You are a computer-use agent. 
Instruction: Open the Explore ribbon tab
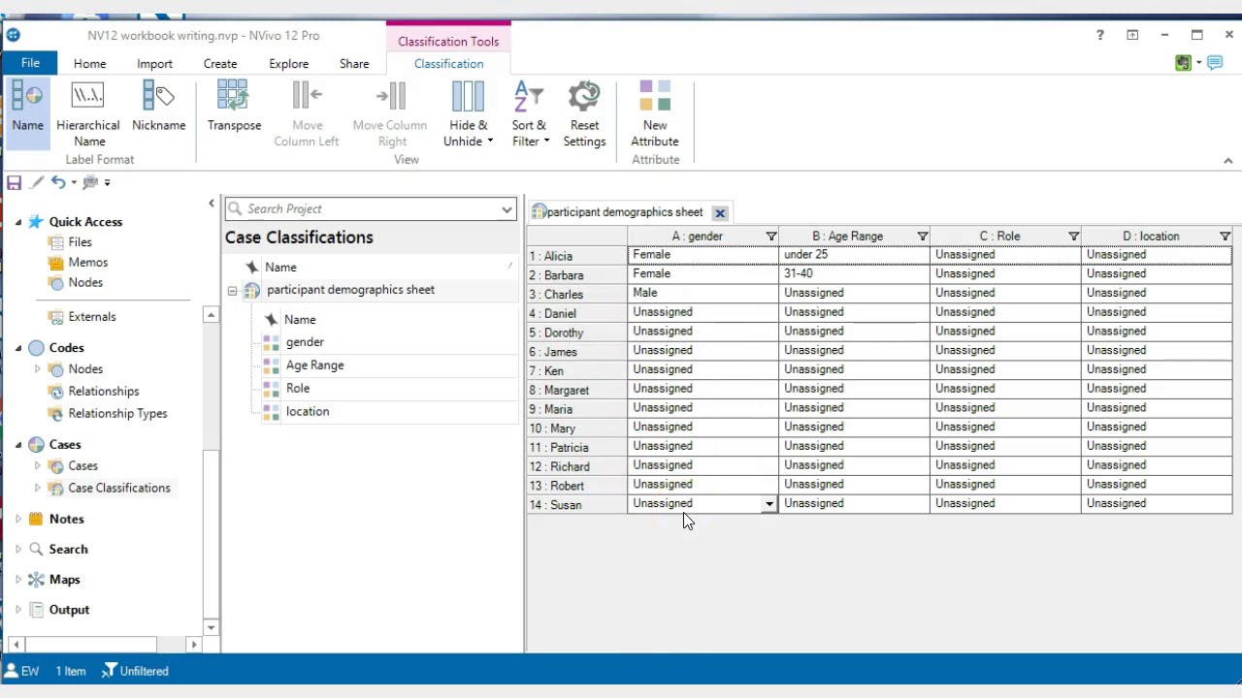(x=288, y=64)
